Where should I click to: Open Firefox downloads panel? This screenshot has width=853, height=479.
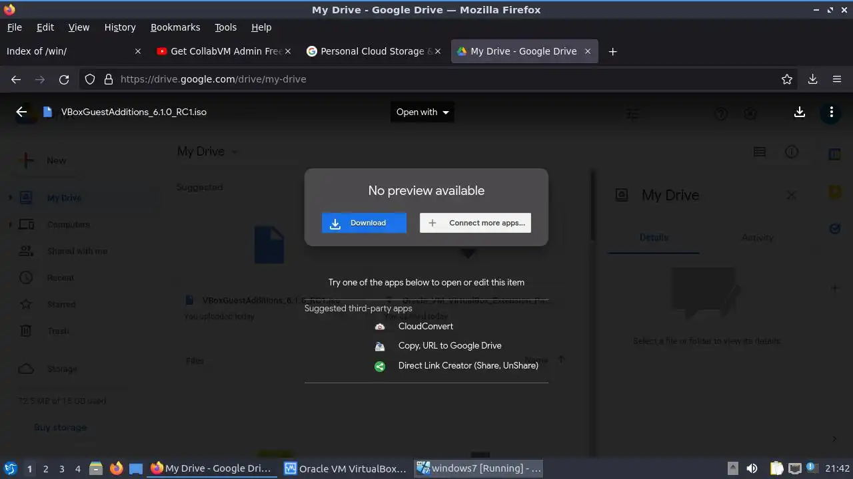click(812, 79)
